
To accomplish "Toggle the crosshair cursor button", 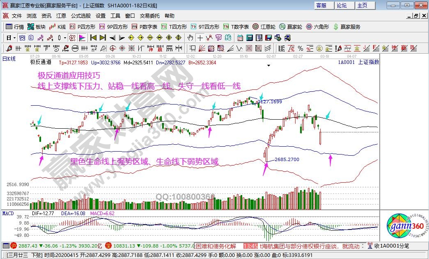I will [200, 38].
